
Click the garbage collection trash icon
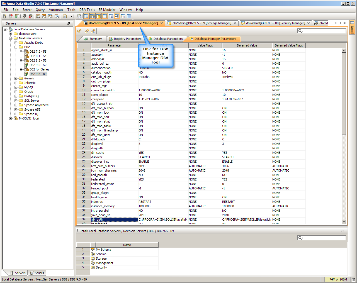point(353,279)
